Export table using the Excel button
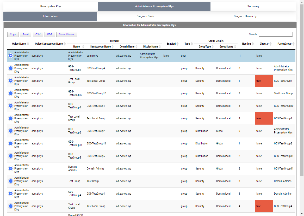Image resolution: width=304 pixels, height=216 pixels. pos(26,34)
